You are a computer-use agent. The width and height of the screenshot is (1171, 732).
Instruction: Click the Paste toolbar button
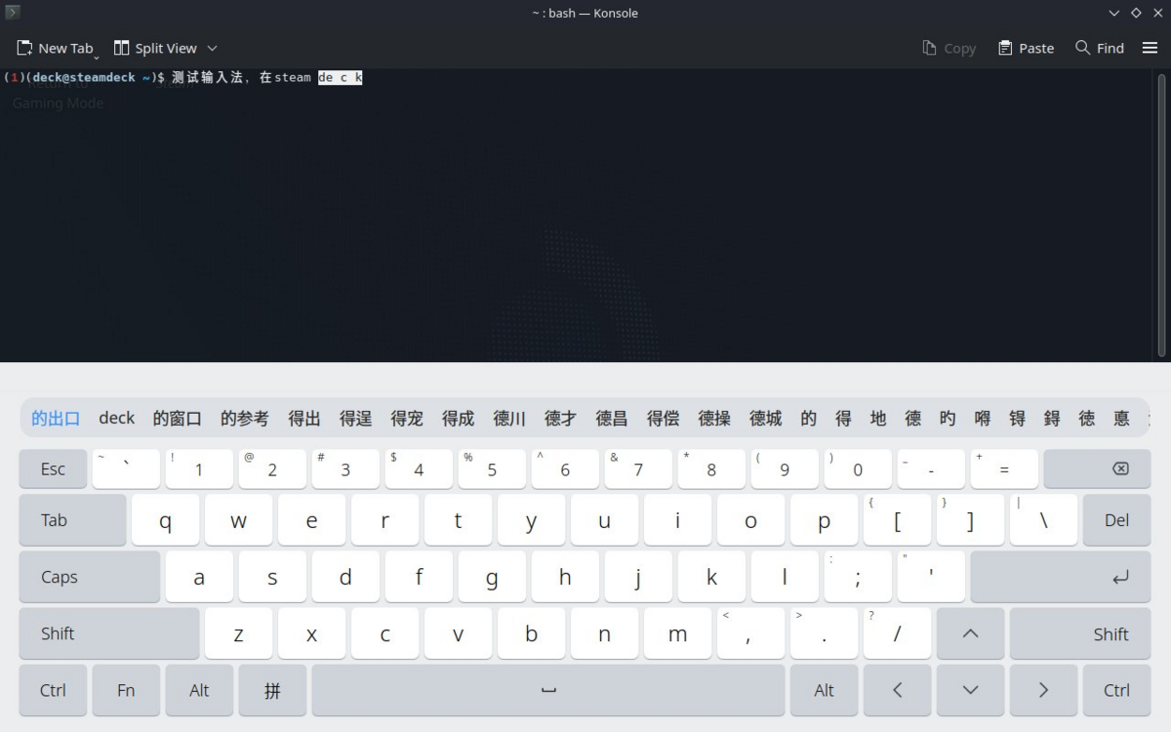[x=1026, y=48]
